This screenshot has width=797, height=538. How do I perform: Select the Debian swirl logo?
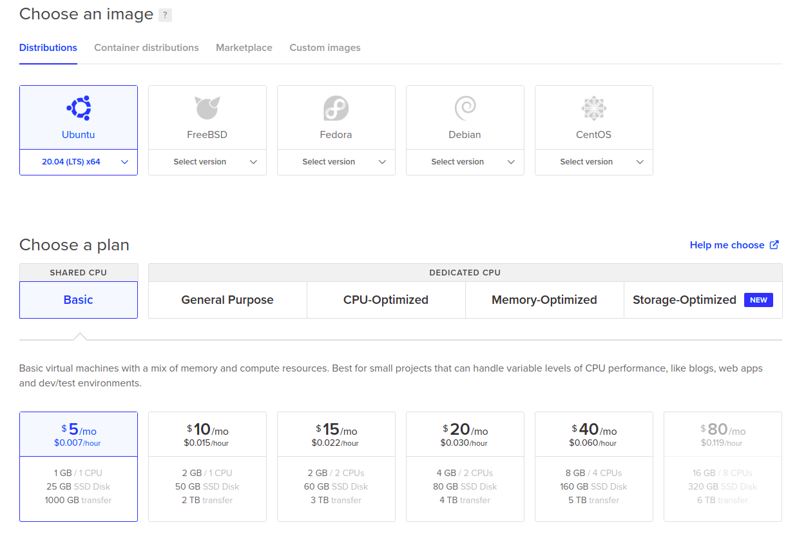(465, 108)
